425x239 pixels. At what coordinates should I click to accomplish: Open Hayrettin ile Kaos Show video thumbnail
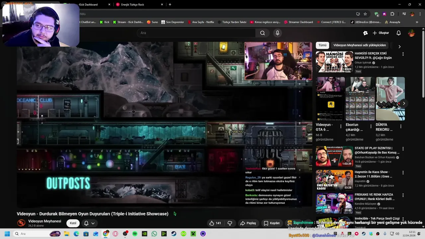(334, 180)
